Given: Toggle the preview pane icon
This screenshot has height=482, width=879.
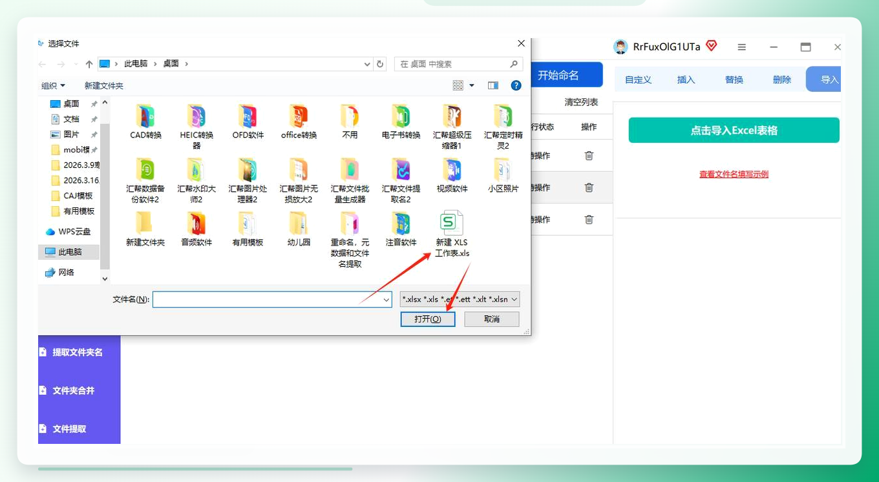Looking at the screenshot, I should click(x=493, y=85).
